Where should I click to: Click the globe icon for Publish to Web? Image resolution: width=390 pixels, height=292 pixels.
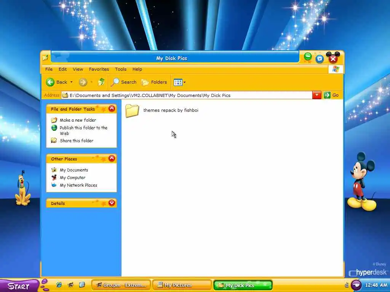[54, 128]
